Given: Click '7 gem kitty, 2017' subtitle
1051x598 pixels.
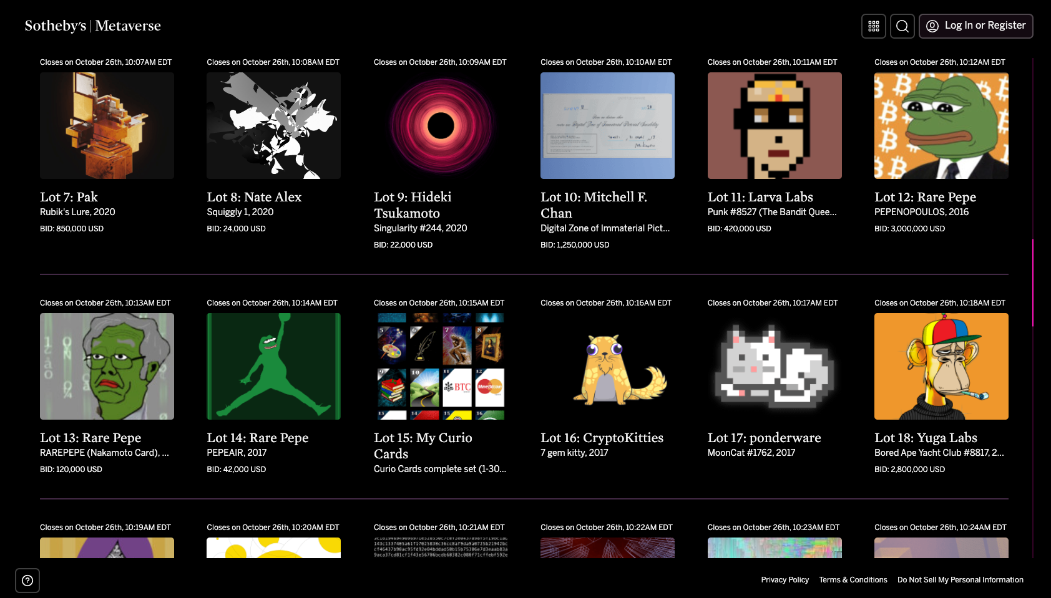Looking at the screenshot, I should [x=574, y=453].
